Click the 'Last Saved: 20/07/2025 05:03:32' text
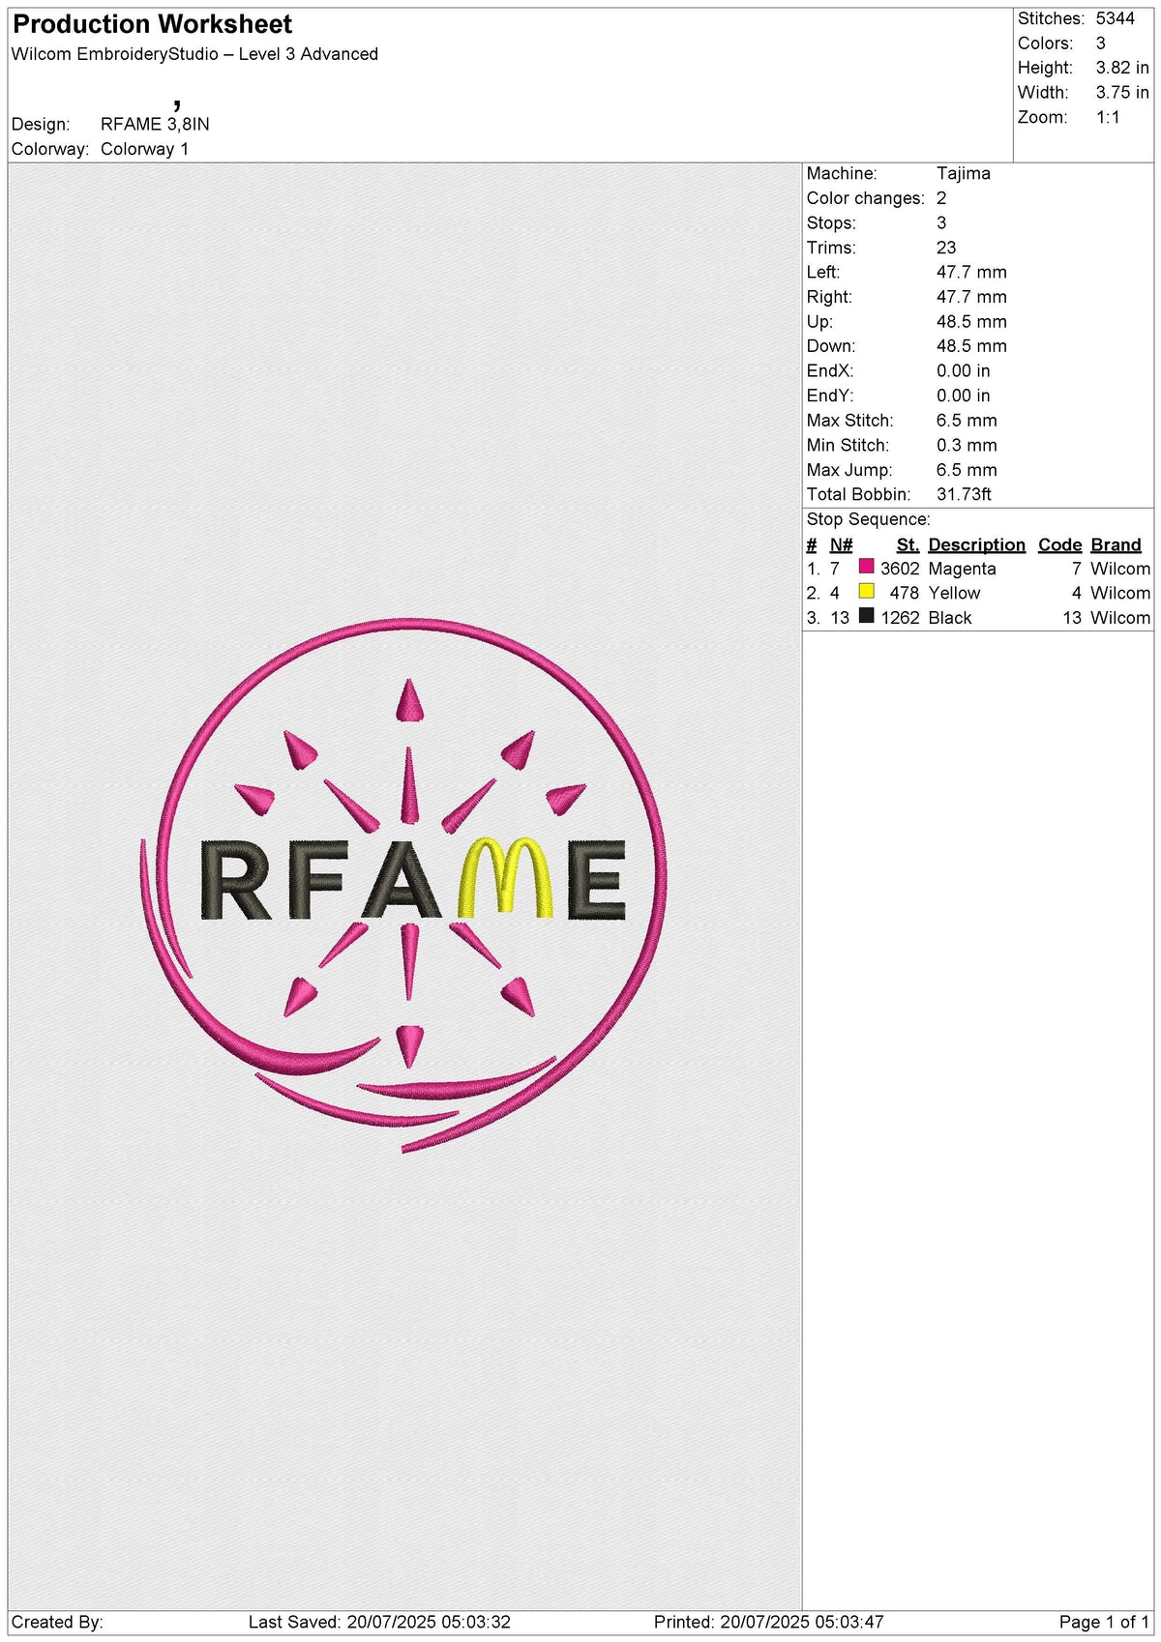Viewport: 1161px width, 1642px height. [379, 1622]
